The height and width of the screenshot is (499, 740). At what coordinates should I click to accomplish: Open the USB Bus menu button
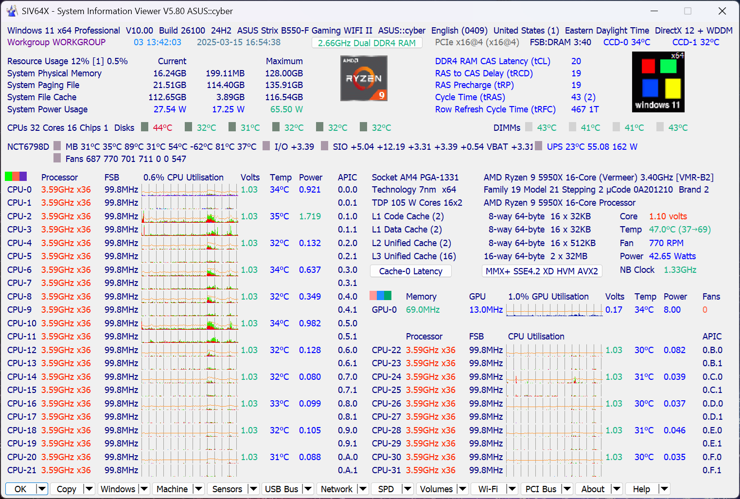click(282, 489)
